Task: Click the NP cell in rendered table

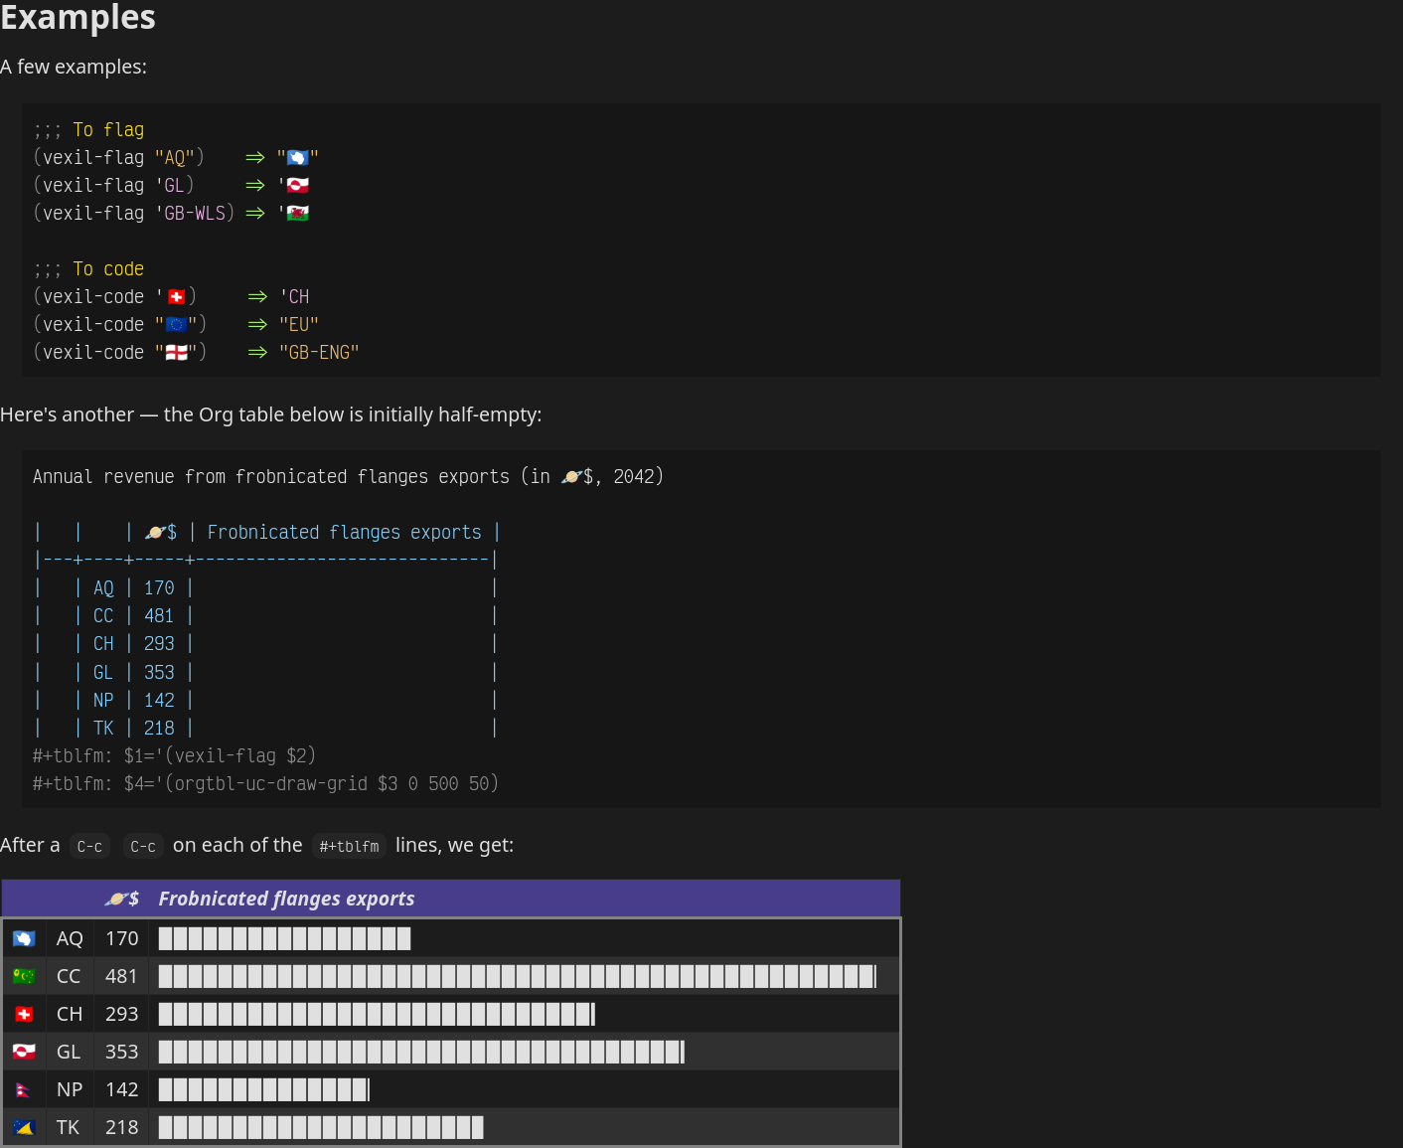Action: pos(70,1089)
